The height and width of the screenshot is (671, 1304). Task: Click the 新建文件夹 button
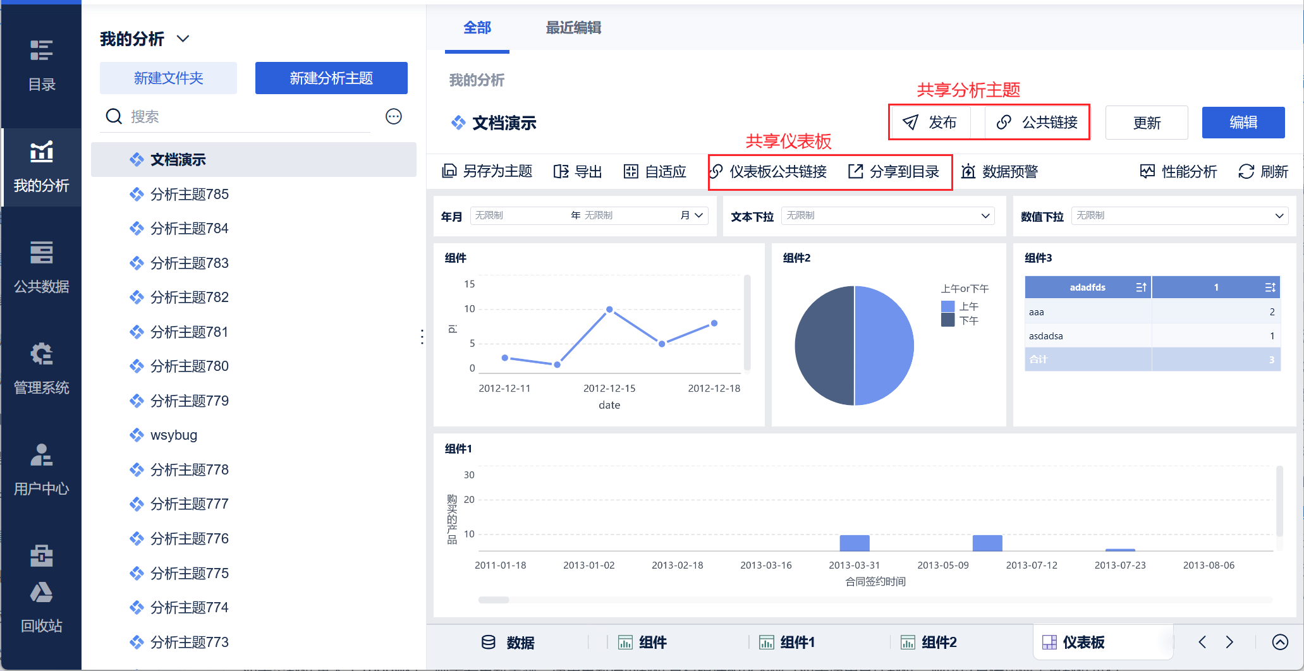(168, 78)
